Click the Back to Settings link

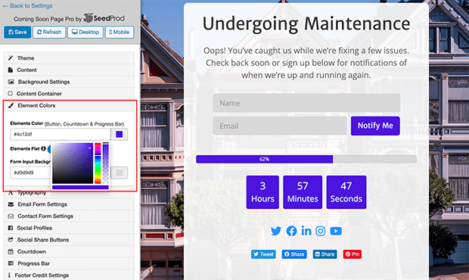click(27, 6)
